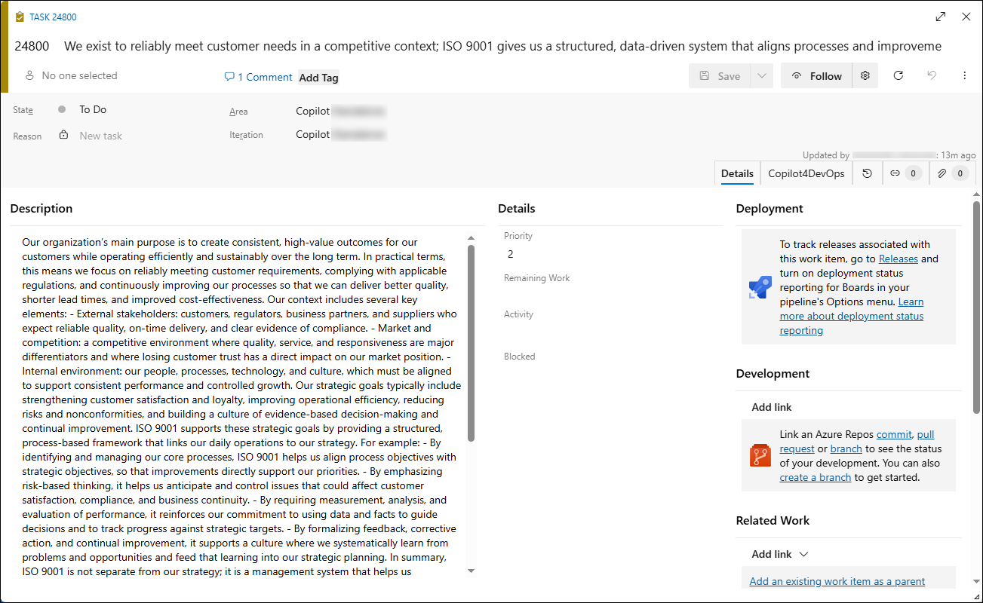
Task: Switch to the Copilot4DevOps tab
Action: point(806,173)
